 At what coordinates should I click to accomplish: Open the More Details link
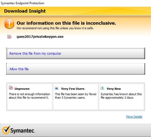[134, 117]
